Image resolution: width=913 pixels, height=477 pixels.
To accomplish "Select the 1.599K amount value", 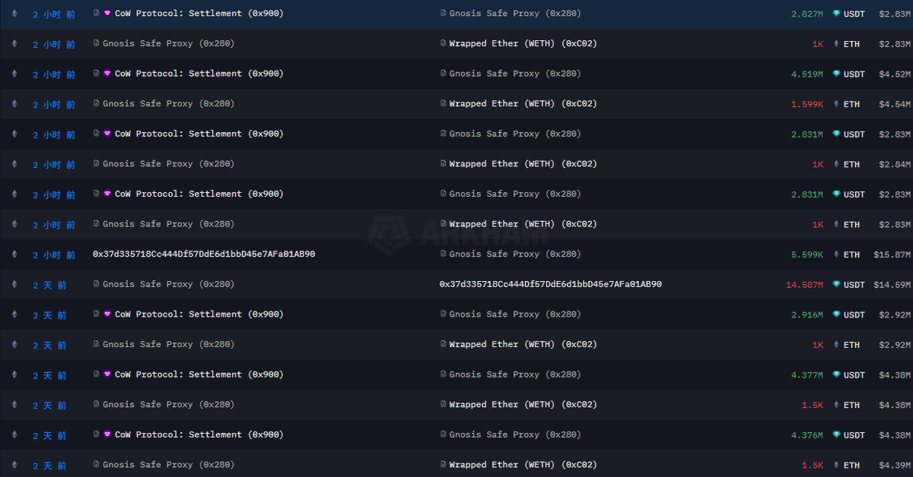I will tap(807, 104).
